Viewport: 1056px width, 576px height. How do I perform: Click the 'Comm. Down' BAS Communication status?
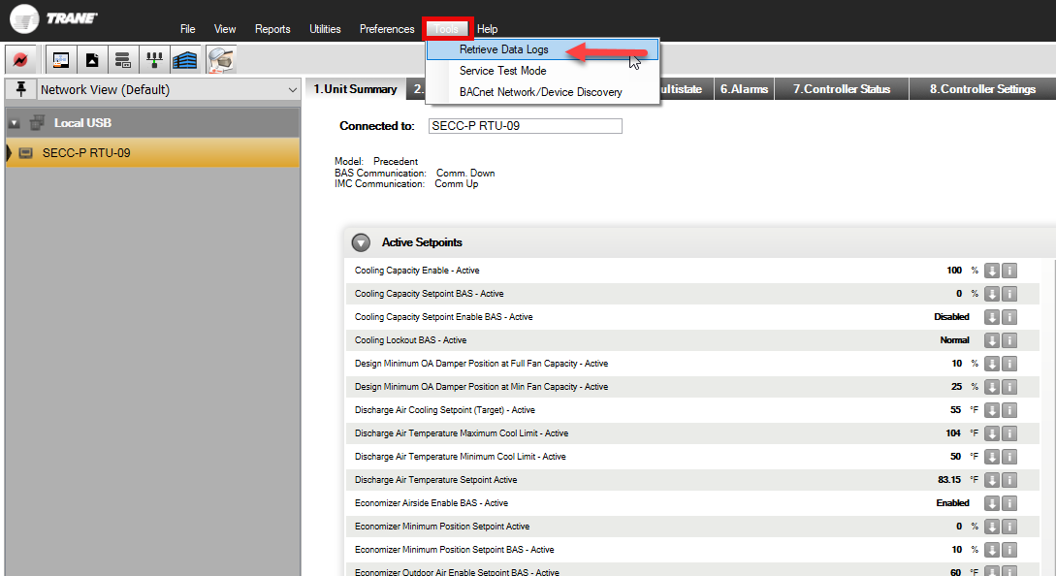[x=465, y=174]
